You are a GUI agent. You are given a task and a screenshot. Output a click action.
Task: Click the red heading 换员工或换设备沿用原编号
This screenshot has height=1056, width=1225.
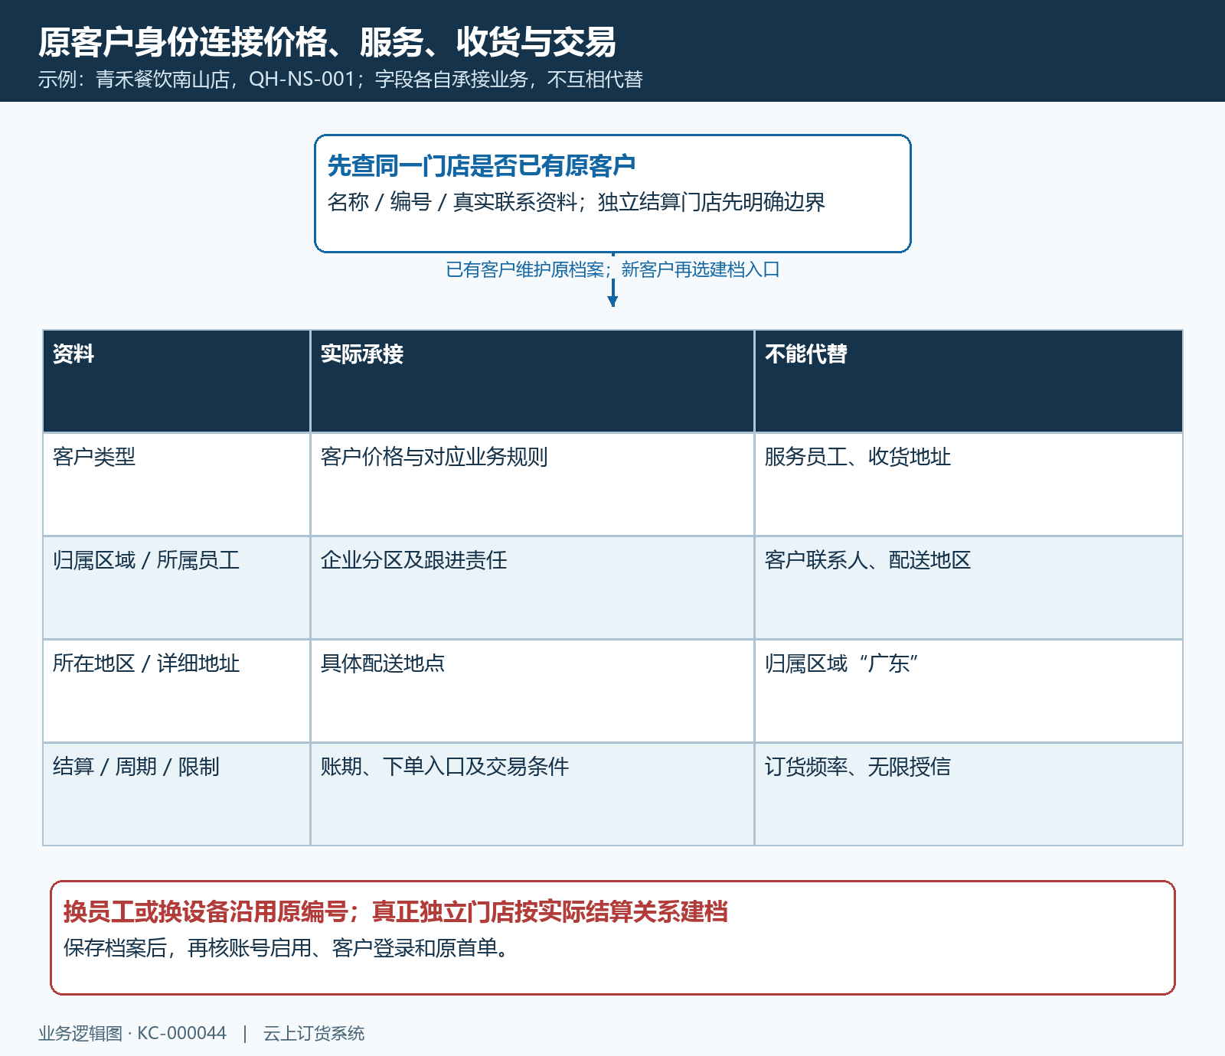(395, 911)
